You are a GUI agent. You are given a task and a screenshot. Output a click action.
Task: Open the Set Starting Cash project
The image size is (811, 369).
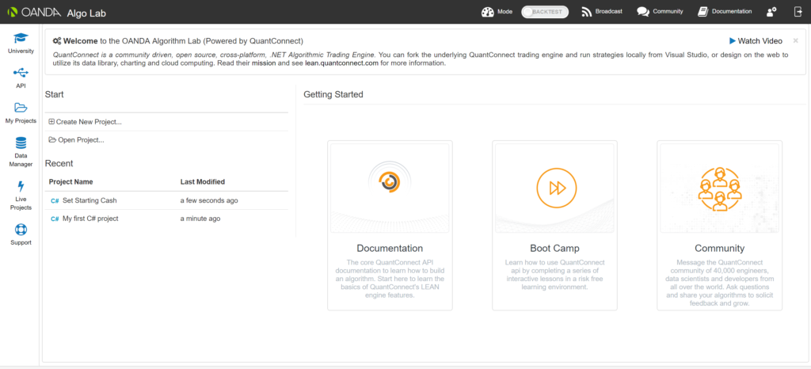pos(89,200)
